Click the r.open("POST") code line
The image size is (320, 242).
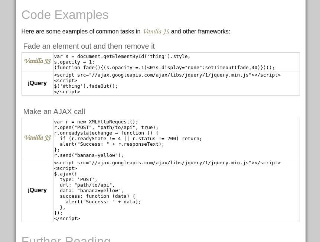point(106,128)
